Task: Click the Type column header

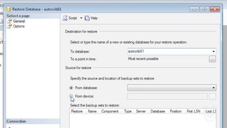Action: (x=128, y=111)
